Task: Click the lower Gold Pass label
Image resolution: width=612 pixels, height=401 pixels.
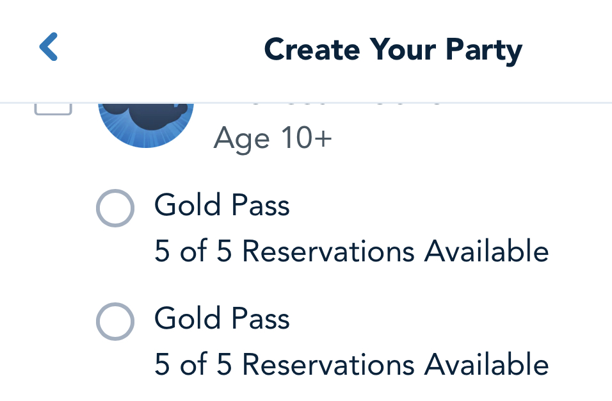Action: point(222,318)
